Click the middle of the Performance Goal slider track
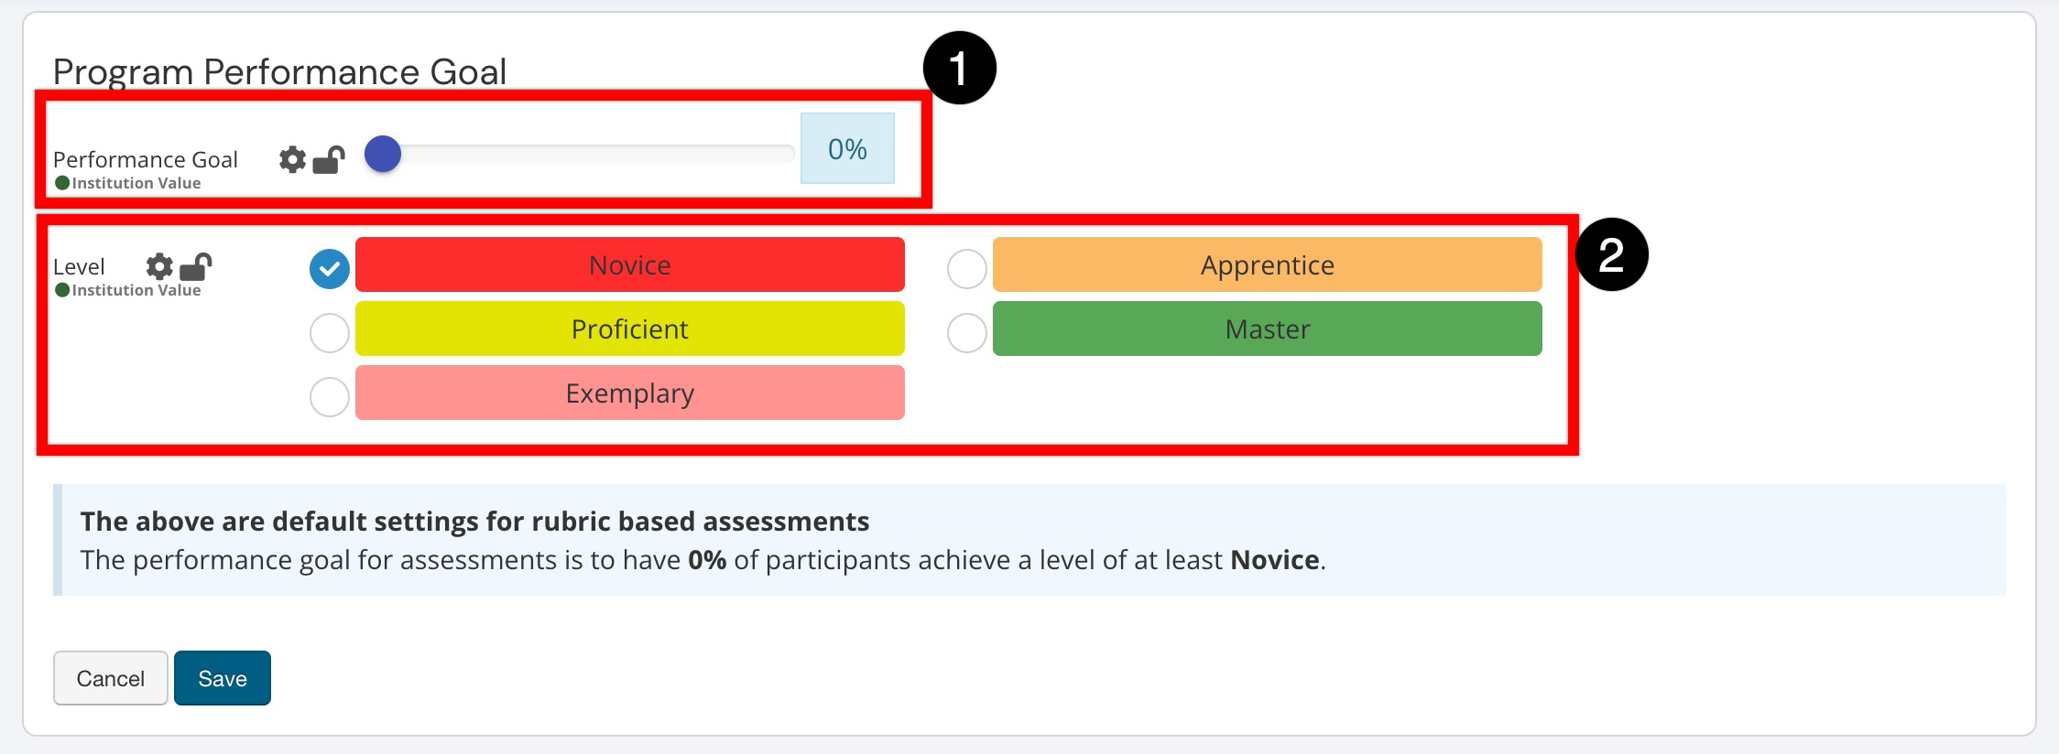 [x=586, y=154]
